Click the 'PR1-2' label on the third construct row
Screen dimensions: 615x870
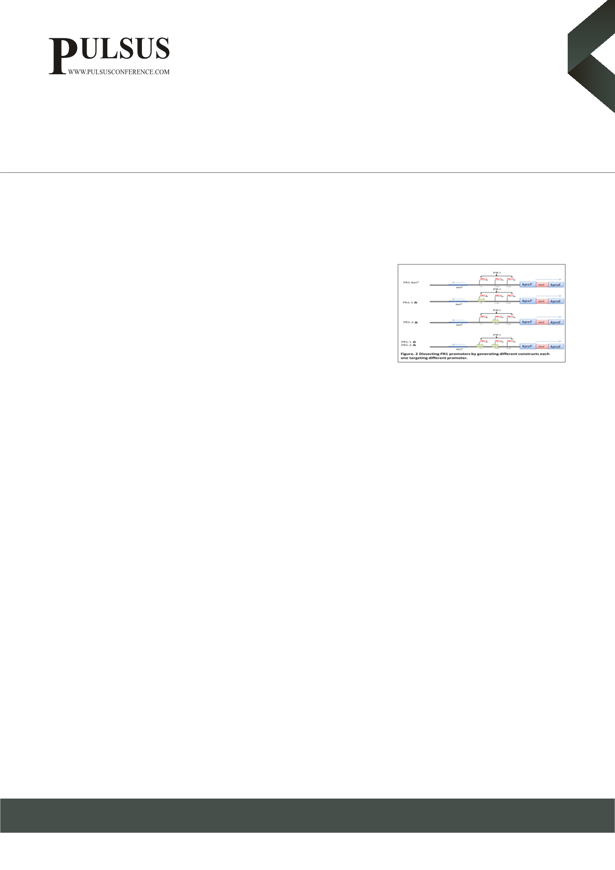click(x=410, y=322)
